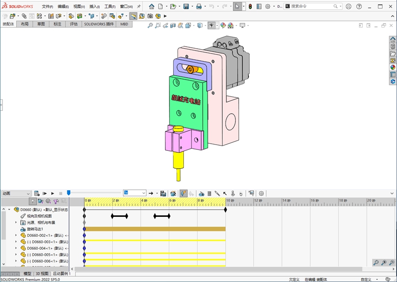Expand the D0660-002<1> tree node
The height and width of the screenshot is (282, 397).
coord(16,235)
